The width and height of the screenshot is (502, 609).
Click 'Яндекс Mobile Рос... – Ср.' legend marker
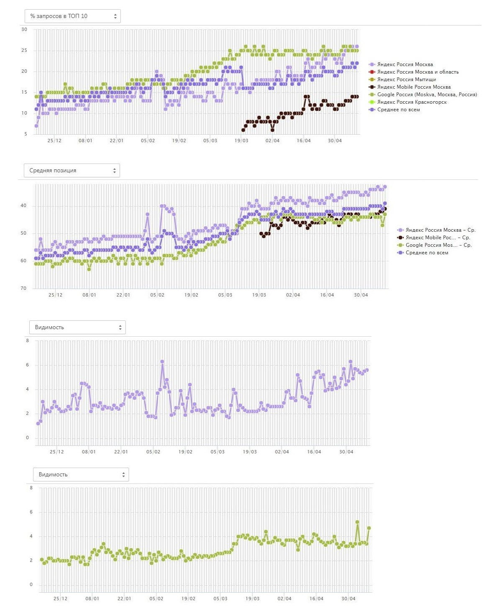tap(400, 238)
